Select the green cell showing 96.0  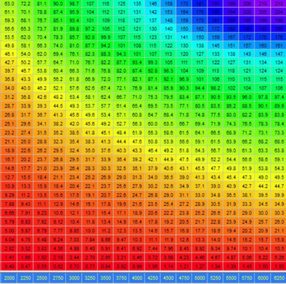(247, 97)
